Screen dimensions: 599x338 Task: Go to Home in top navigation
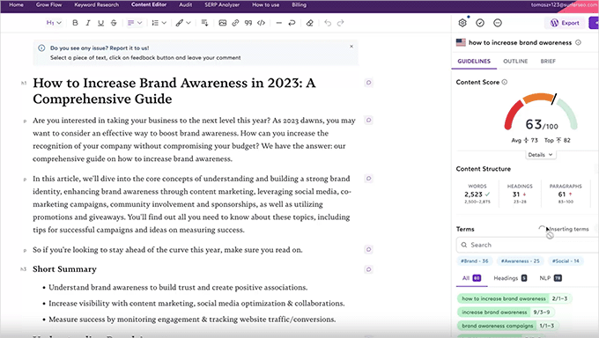tap(16, 5)
